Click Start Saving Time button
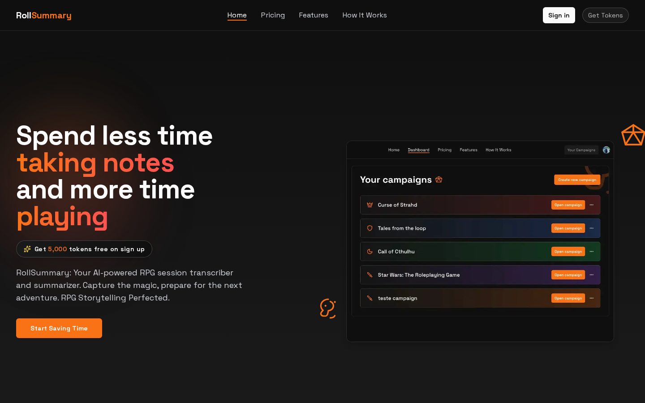The image size is (645, 403). pyautogui.click(x=59, y=328)
